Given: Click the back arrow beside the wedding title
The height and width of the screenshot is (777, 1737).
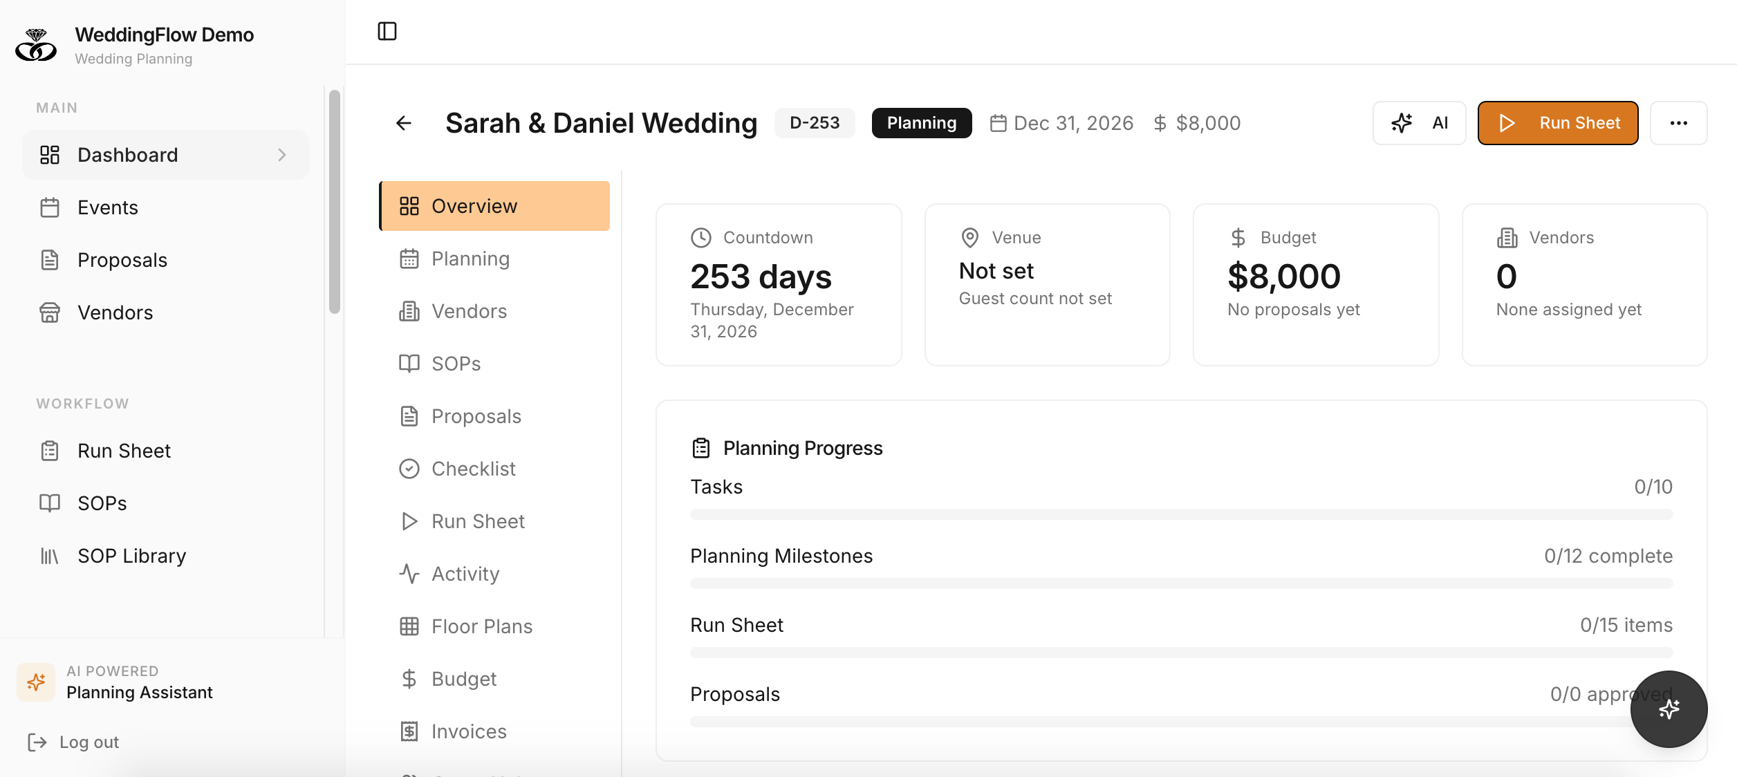Looking at the screenshot, I should [405, 122].
